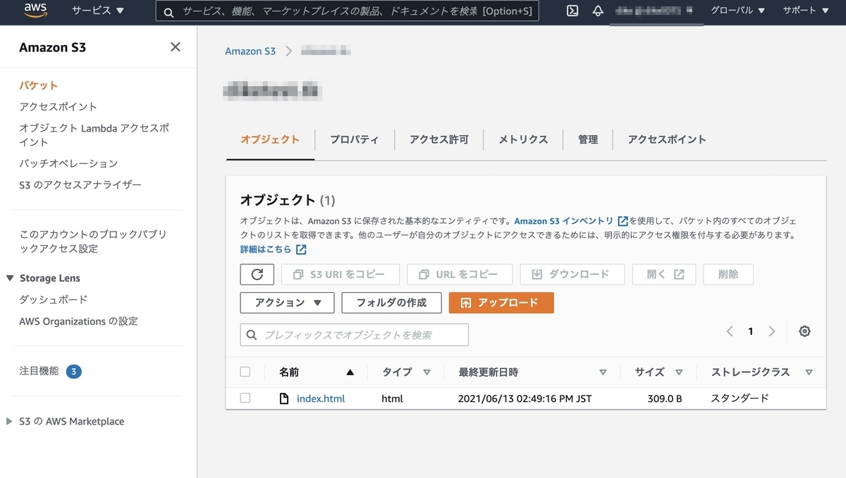Click the S3 URI をコピー button
The width and height of the screenshot is (846, 478).
click(341, 275)
